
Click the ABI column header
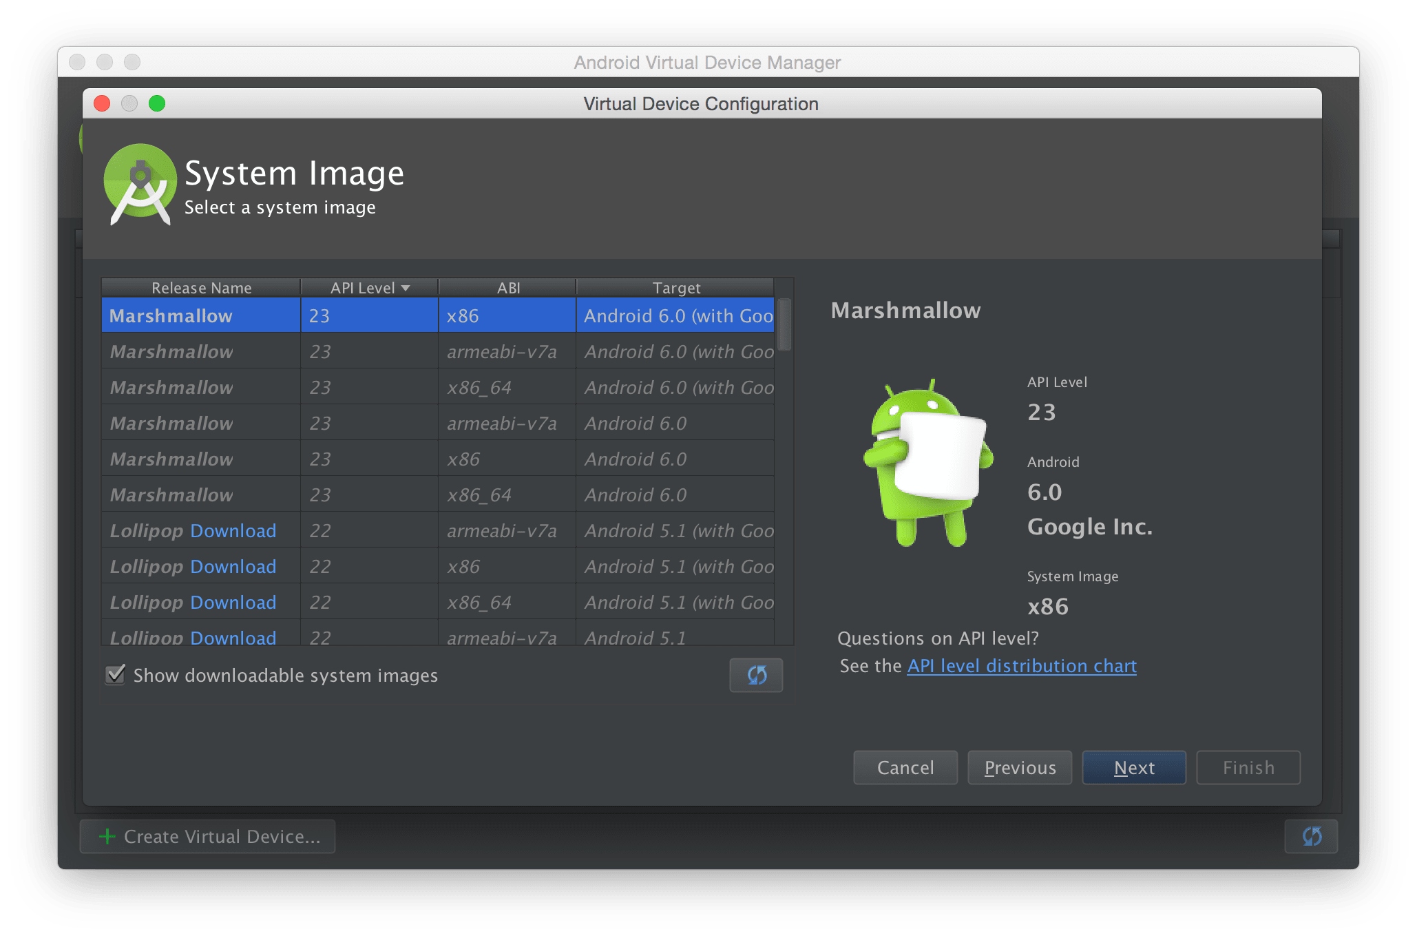[507, 287]
